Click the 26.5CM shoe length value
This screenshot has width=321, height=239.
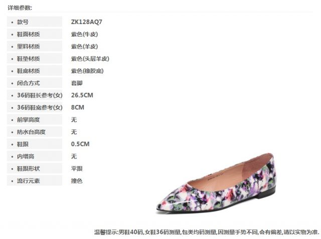(x=82, y=95)
